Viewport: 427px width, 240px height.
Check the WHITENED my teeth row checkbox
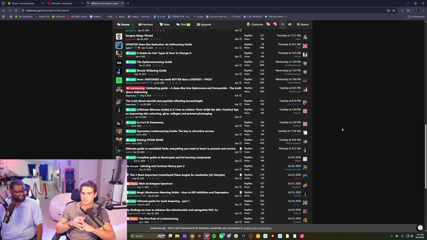[x=241, y=83]
